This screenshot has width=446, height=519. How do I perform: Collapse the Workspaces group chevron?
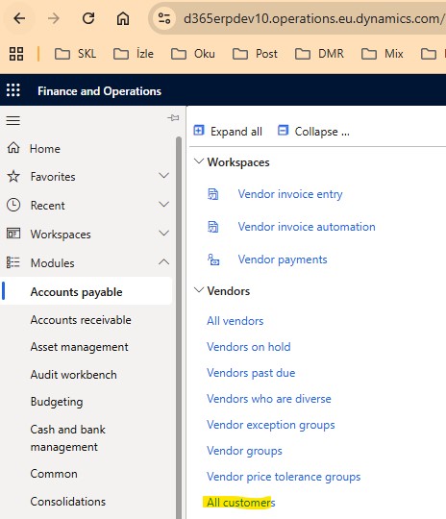pyautogui.click(x=199, y=161)
